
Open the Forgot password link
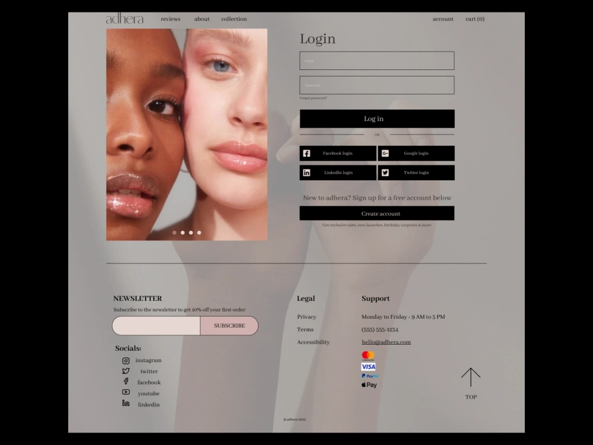tap(313, 97)
